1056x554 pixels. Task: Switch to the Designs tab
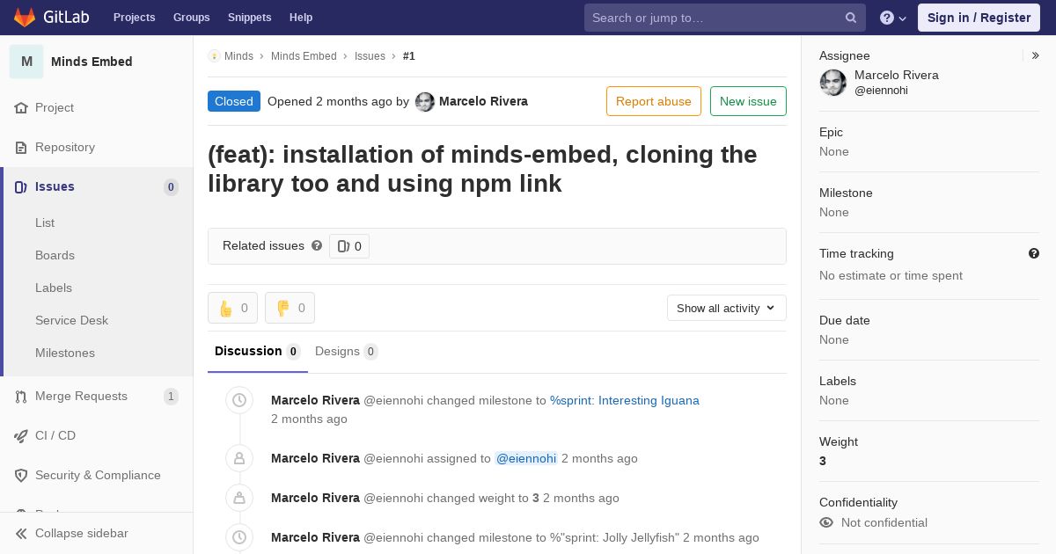pos(346,352)
